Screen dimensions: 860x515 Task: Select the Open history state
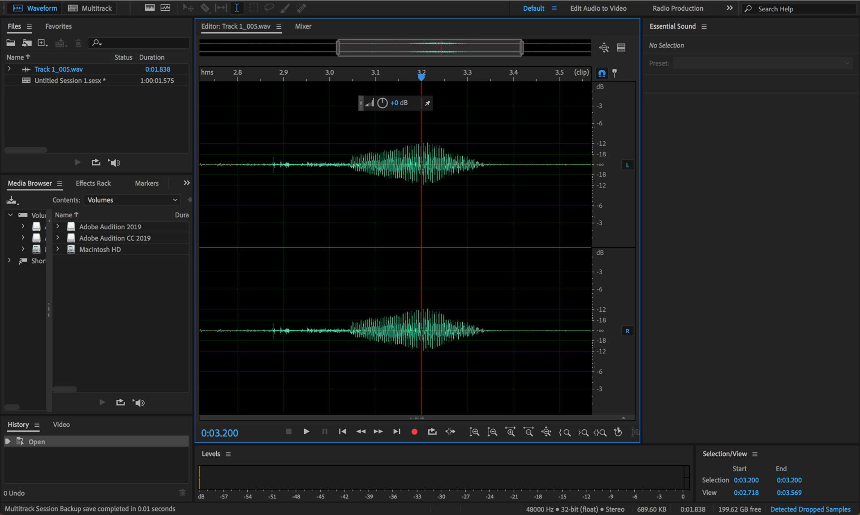click(96, 442)
